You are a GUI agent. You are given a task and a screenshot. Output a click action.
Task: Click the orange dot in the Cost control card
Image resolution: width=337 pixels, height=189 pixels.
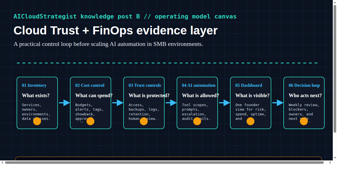point(90,121)
